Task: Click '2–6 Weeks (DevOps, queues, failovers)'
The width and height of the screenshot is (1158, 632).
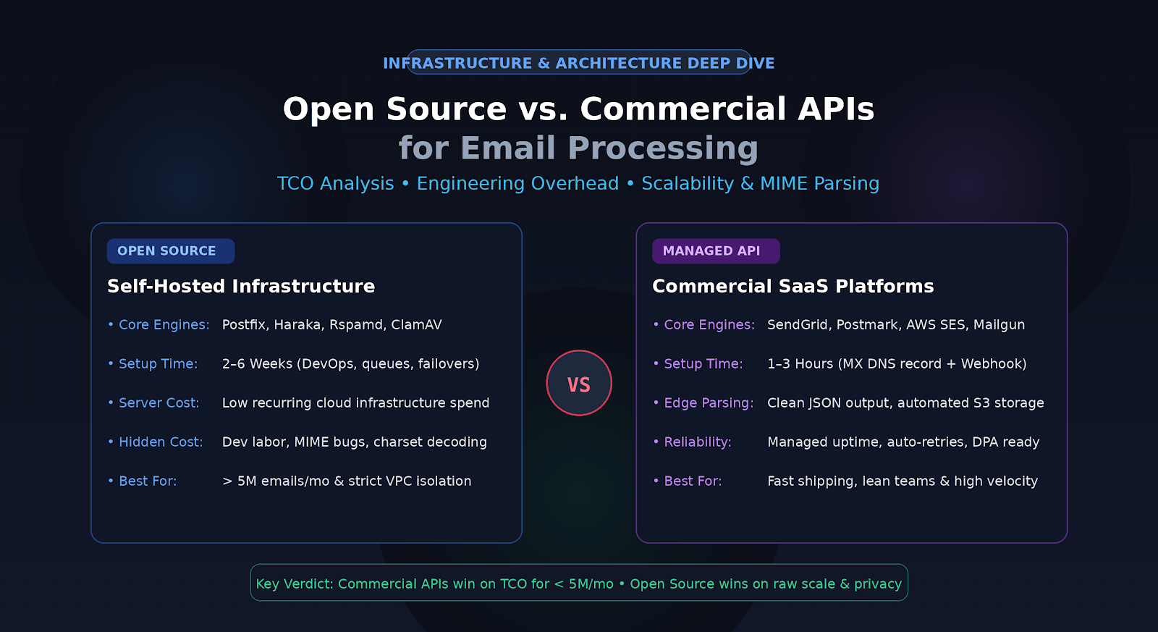Action: [x=351, y=363]
